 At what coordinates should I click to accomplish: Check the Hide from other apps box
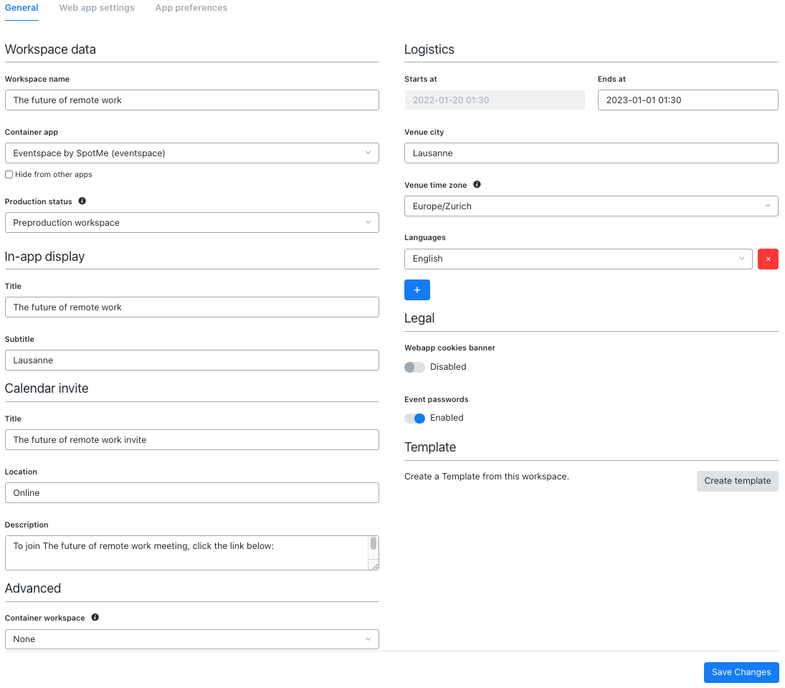click(x=8, y=174)
